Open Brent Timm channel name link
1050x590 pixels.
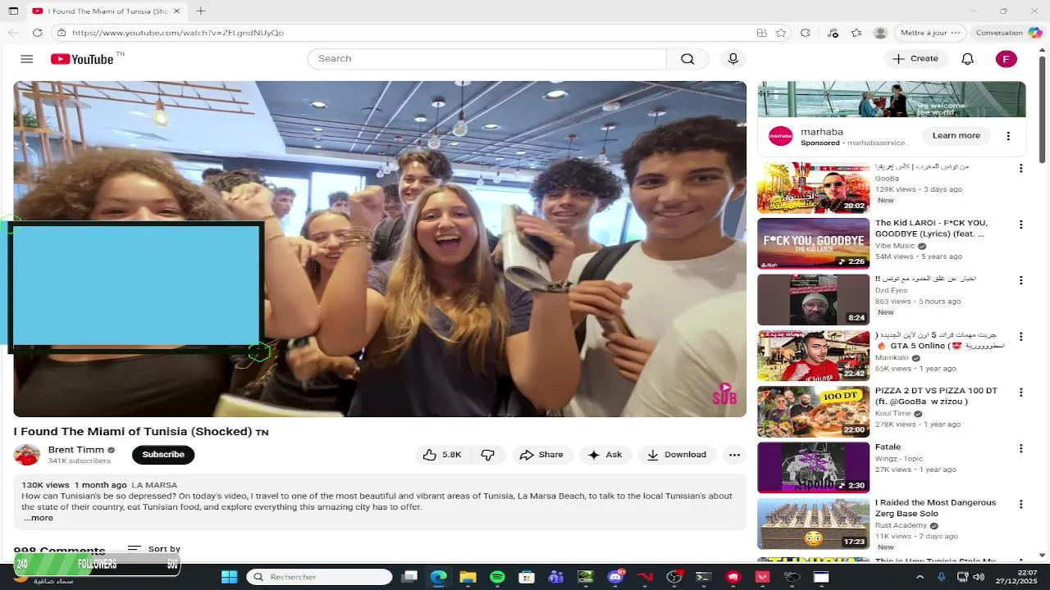(x=76, y=450)
